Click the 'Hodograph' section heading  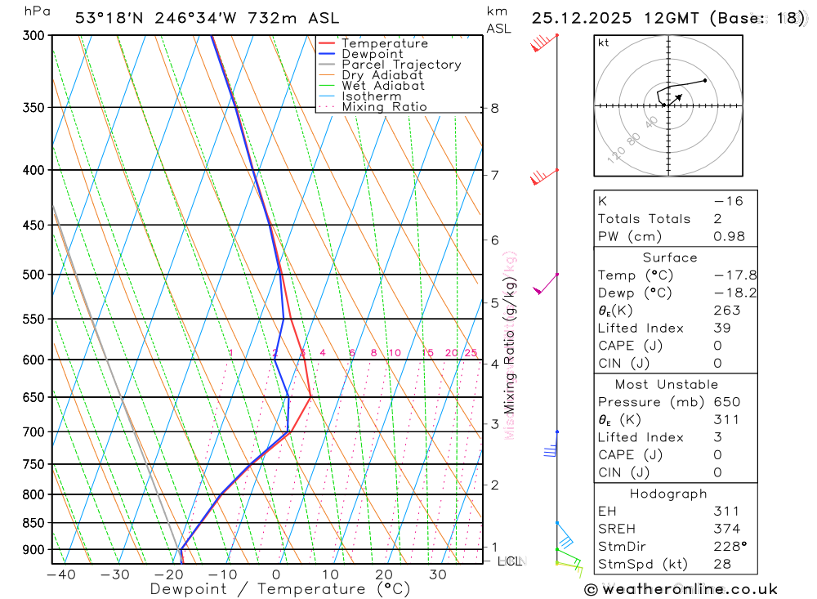(x=668, y=494)
